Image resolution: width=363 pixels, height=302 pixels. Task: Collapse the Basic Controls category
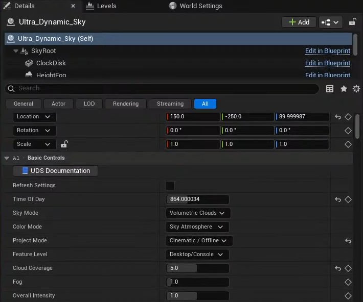(7, 158)
